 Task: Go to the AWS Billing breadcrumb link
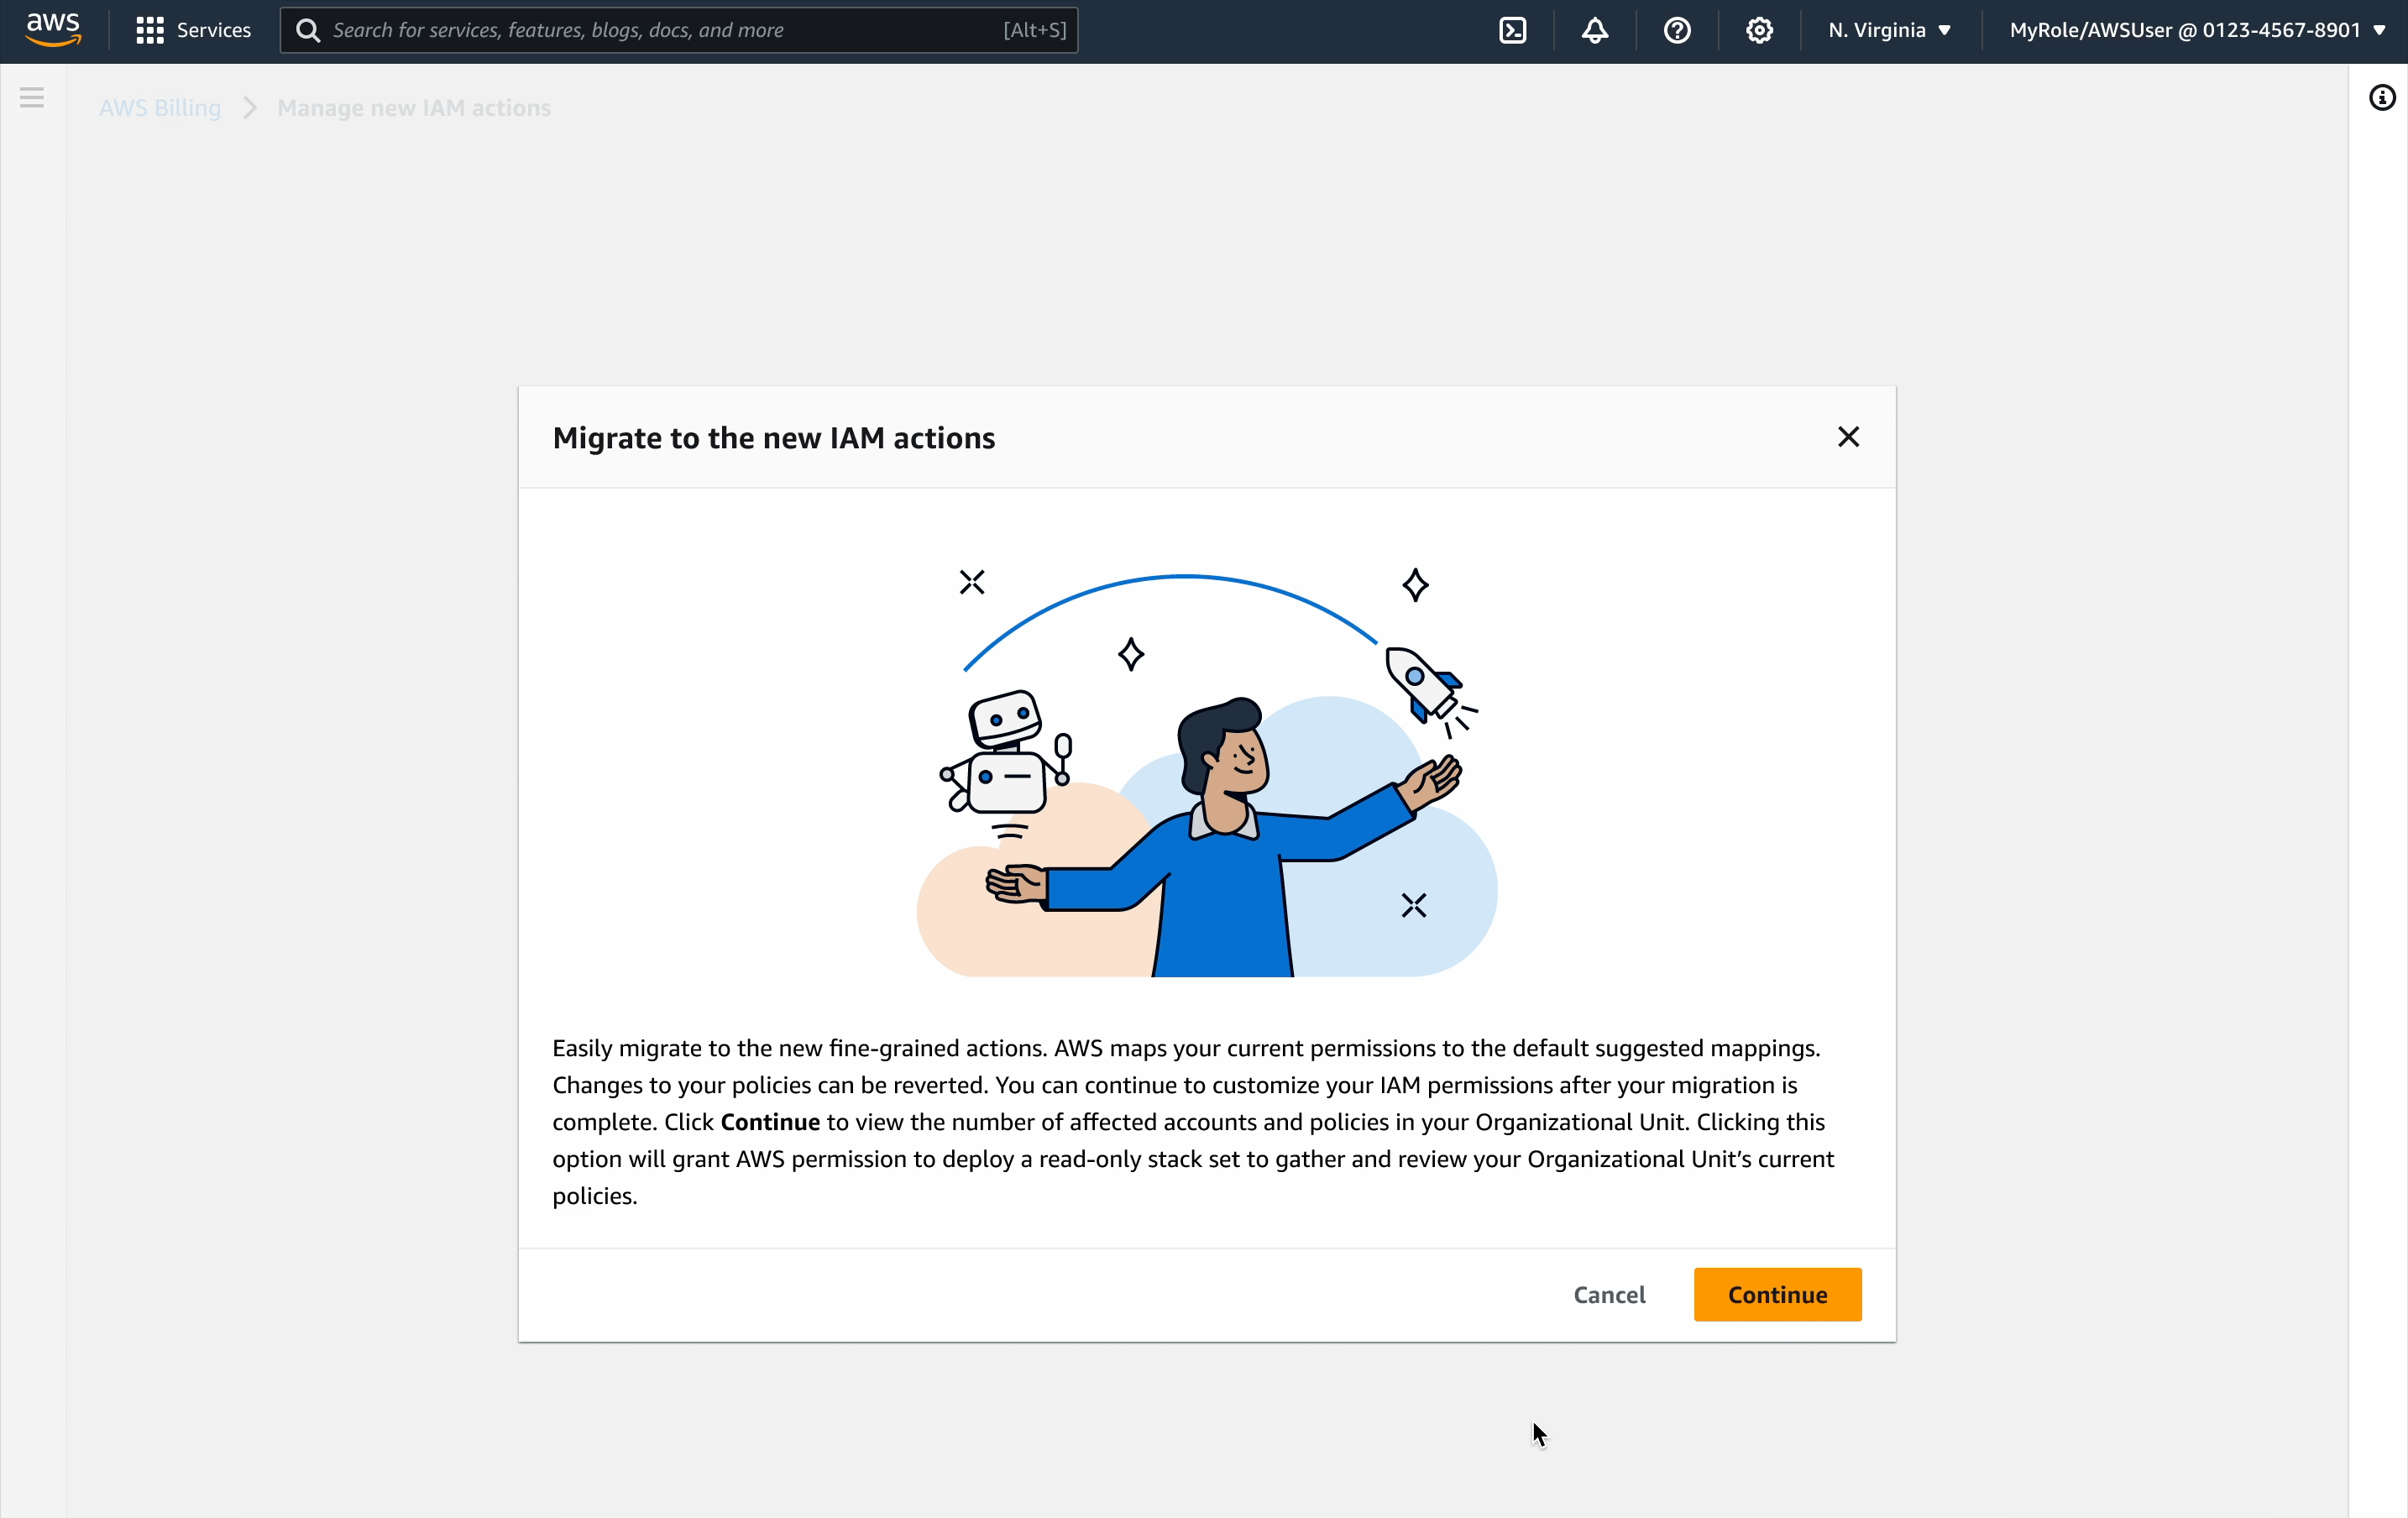point(160,107)
